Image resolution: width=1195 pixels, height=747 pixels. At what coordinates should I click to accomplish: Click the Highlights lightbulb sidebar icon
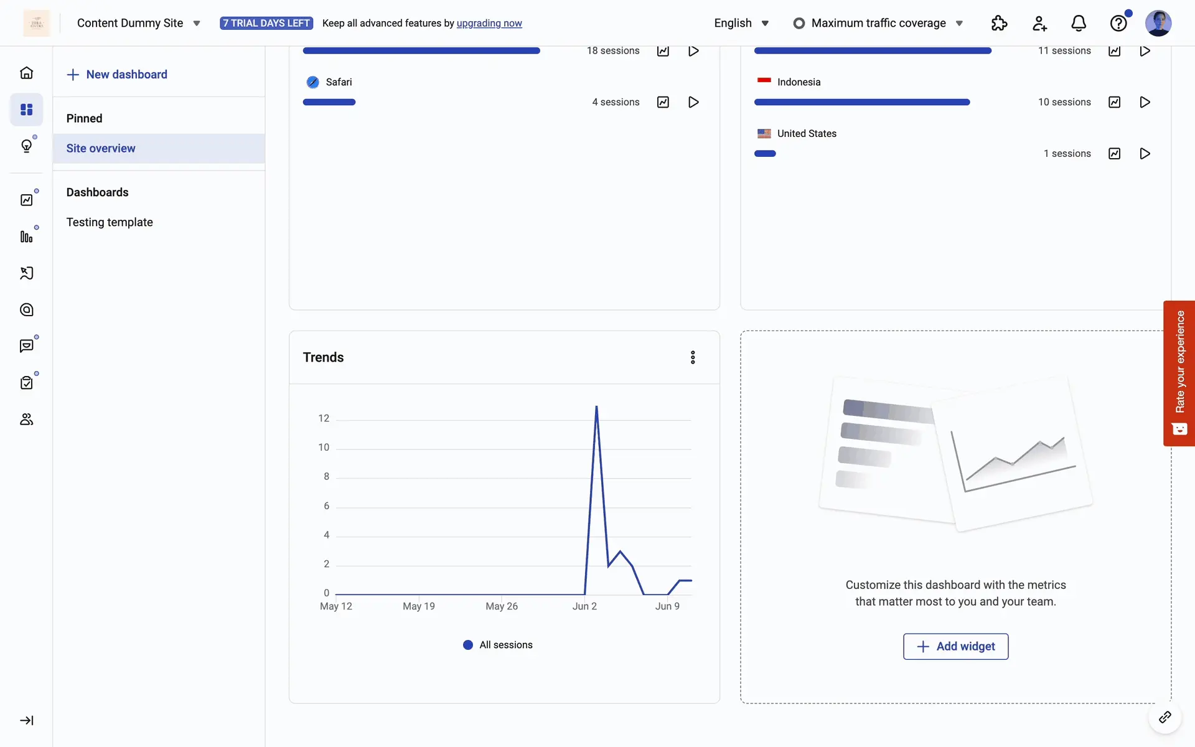pos(26,146)
